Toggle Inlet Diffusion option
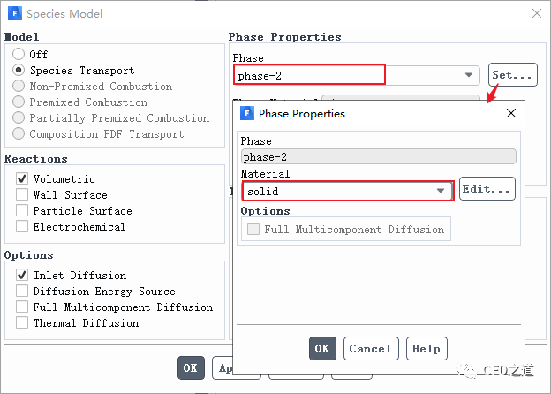The image size is (551, 394). tap(22, 276)
